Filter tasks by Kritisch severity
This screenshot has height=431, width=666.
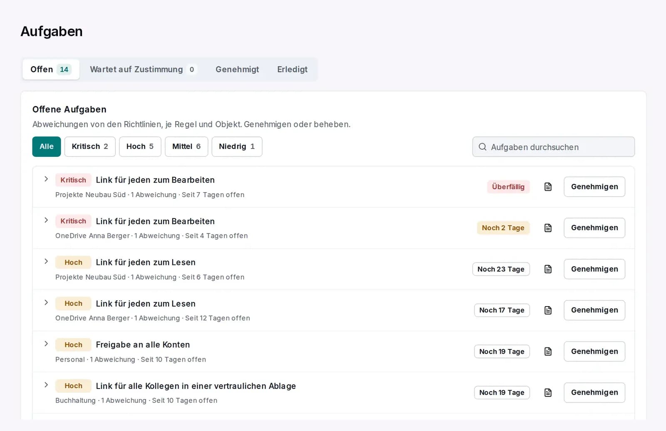pyautogui.click(x=90, y=146)
